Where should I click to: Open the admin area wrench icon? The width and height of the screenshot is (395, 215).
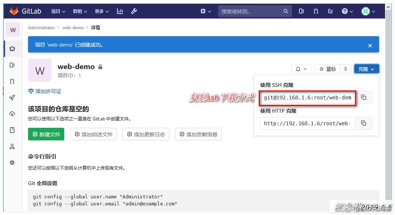pyautogui.click(x=134, y=11)
